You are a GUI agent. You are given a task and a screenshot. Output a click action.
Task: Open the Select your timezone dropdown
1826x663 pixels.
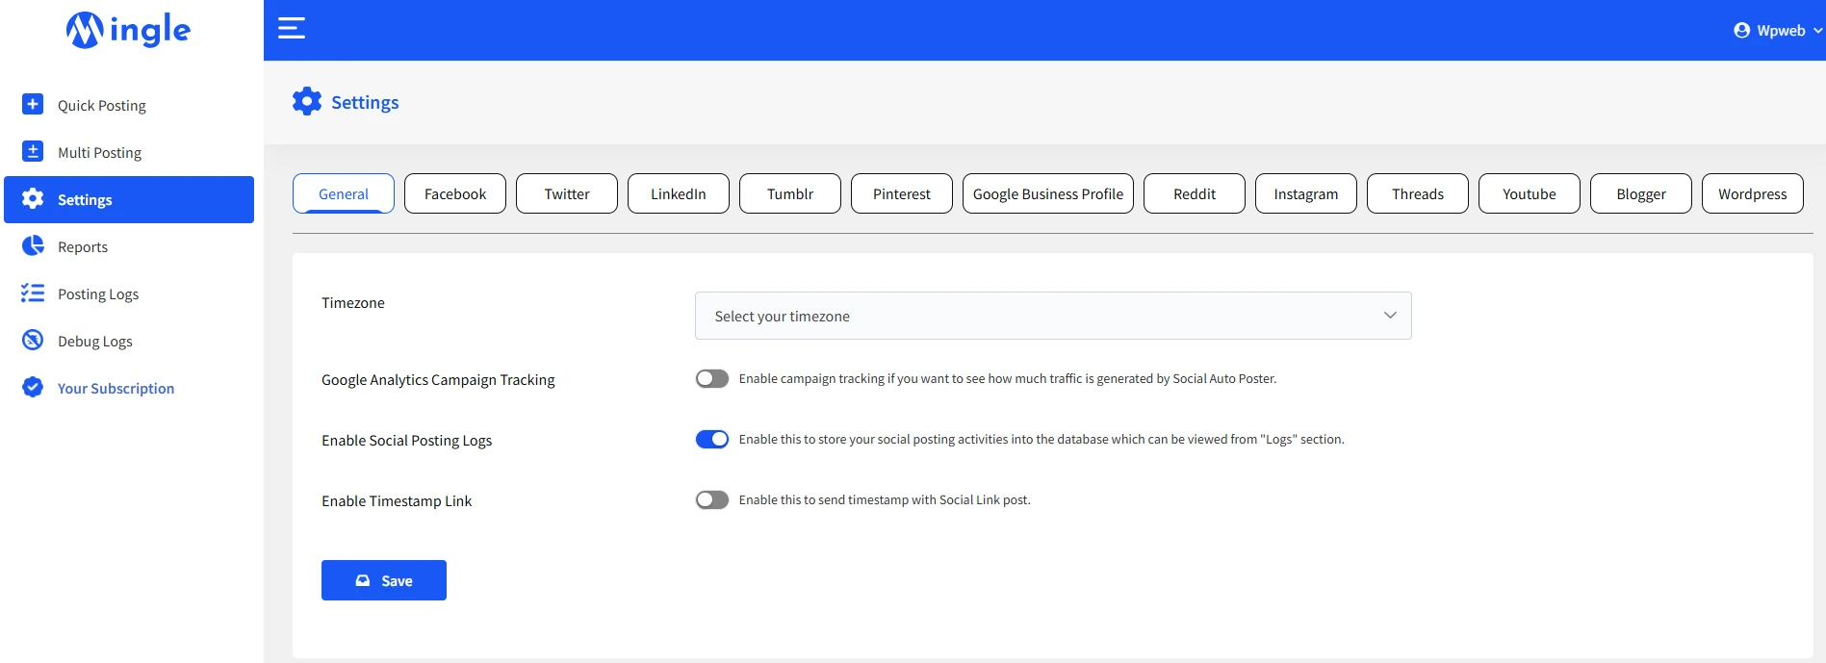tap(1052, 316)
